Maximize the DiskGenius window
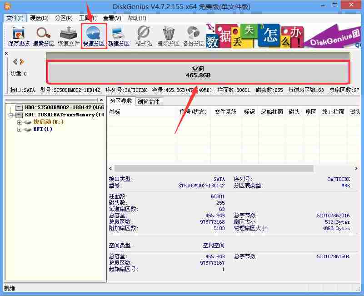 (x=335, y=5)
